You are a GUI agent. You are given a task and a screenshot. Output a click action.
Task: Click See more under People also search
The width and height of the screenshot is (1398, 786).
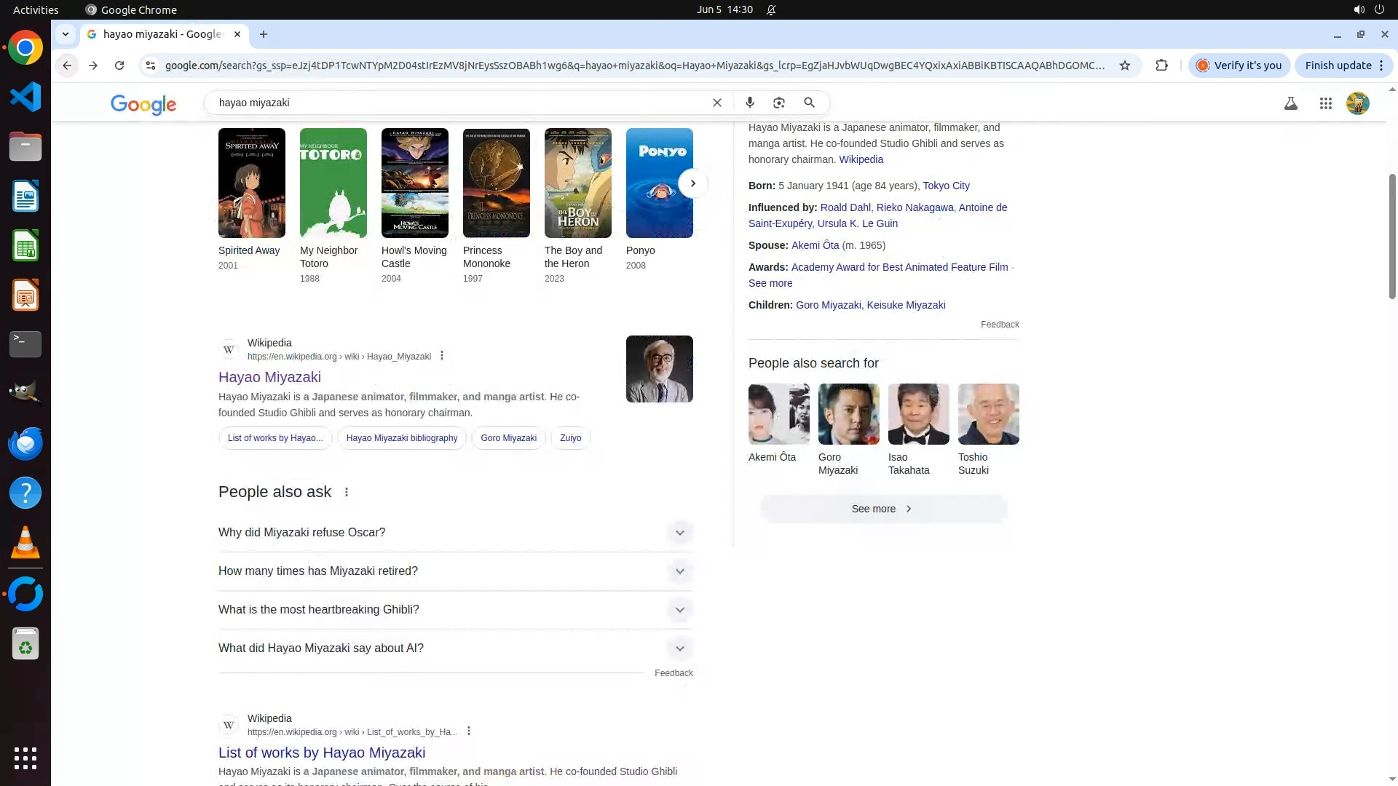click(x=882, y=509)
